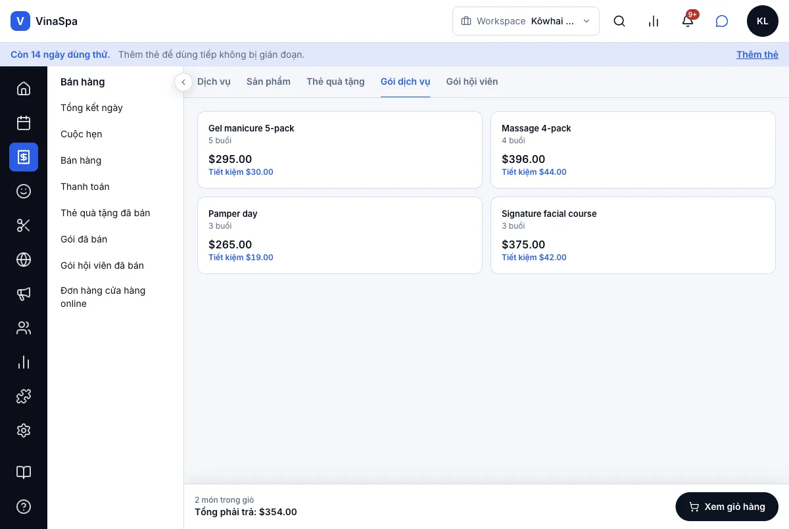This screenshot has width=789, height=529.
Task: Open the chat bubble icon
Action: [x=722, y=21]
